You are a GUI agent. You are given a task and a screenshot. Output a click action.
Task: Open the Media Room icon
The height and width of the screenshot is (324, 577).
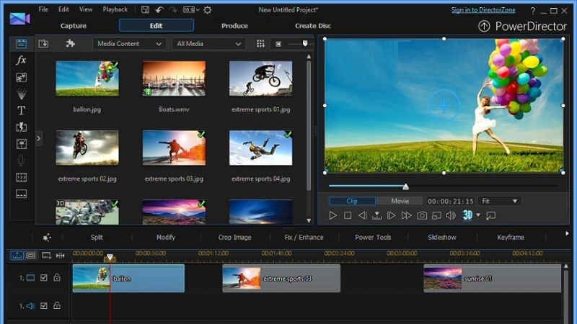pyautogui.click(x=21, y=43)
